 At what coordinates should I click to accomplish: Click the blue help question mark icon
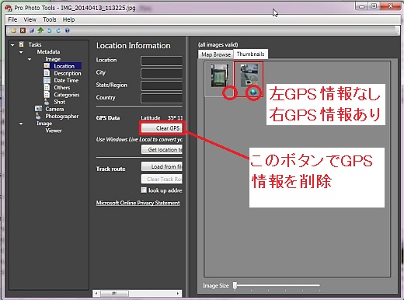pos(67,30)
